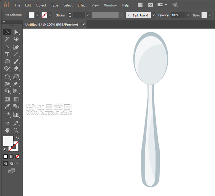Viewport: 215px width, 196px height.
Task: Open the stroke weight dropdown
Action: pyautogui.click(x=88, y=15)
